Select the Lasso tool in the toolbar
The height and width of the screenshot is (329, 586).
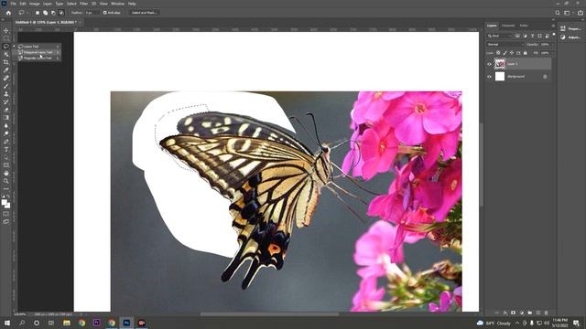6,47
